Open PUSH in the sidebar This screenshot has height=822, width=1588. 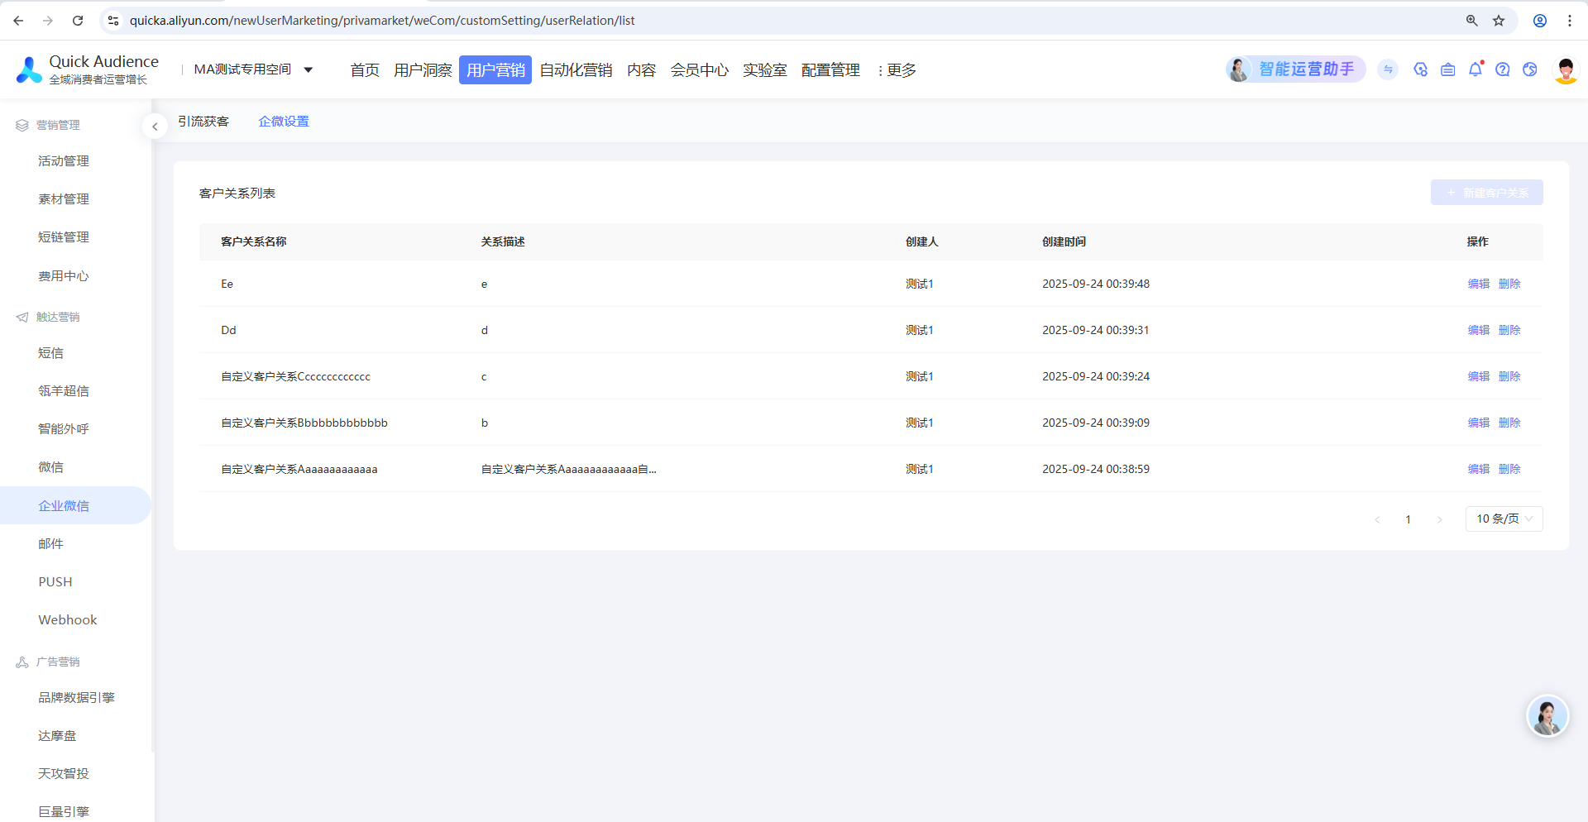tap(55, 582)
